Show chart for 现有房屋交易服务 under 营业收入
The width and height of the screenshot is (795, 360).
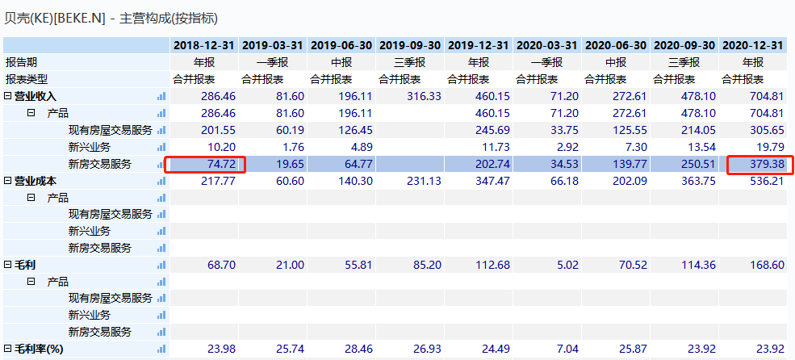click(x=161, y=130)
